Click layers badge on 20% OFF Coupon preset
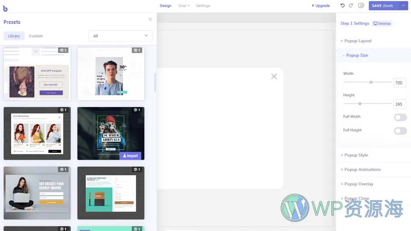This screenshot has height=231, width=411. pyautogui.click(x=63, y=50)
